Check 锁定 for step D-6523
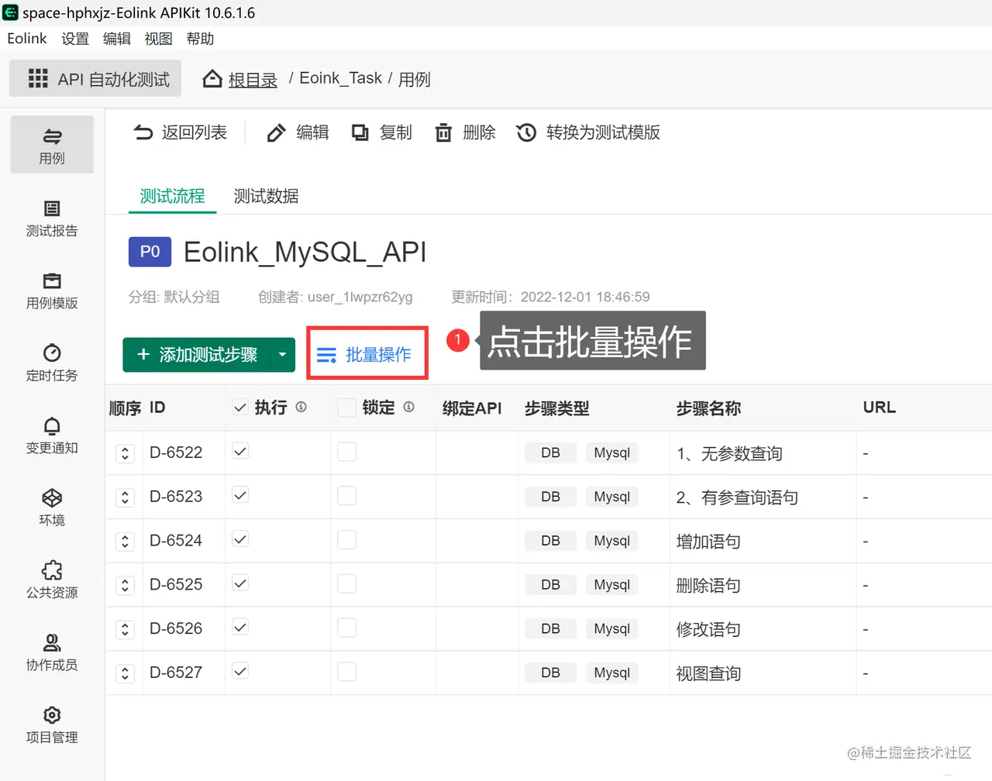This screenshot has height=781, width=992. (x=347, y=496)
